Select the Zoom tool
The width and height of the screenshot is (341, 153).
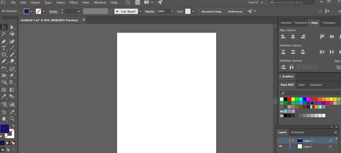(x=12, y=119)
